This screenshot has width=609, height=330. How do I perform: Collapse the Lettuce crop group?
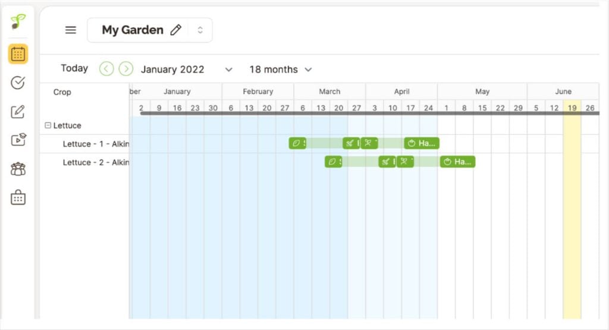click(x=48, y=125)
